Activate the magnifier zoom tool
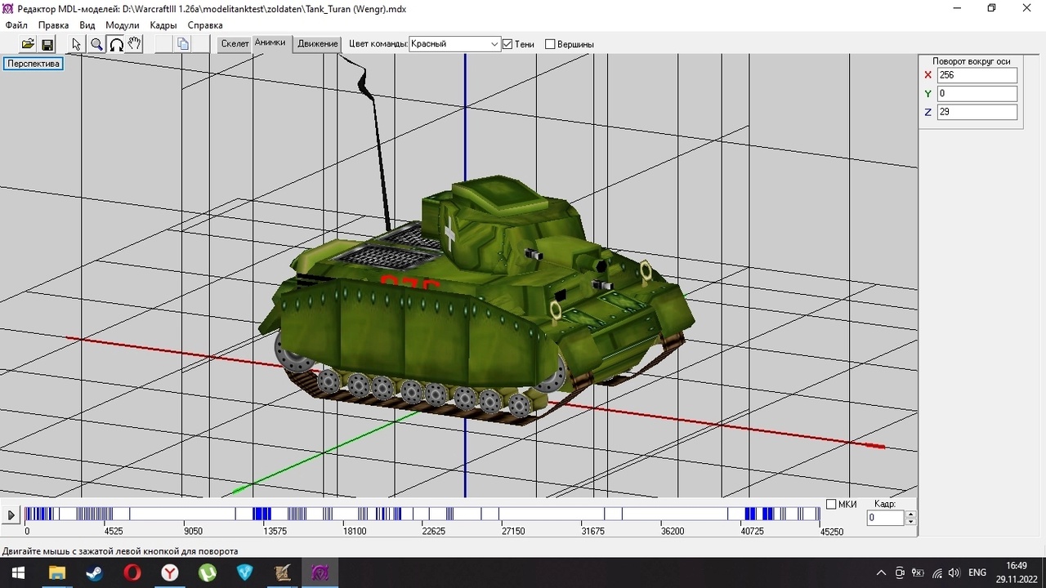Viewport: 1046px width, 588px height. (x=96, y=44)
